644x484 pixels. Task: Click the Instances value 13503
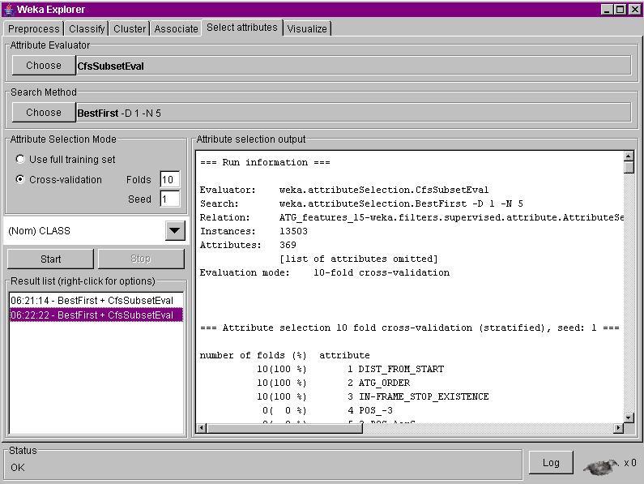(293, 231)
